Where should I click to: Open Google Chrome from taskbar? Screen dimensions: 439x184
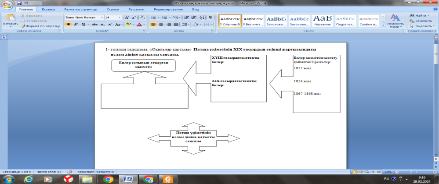coord(108,179)
